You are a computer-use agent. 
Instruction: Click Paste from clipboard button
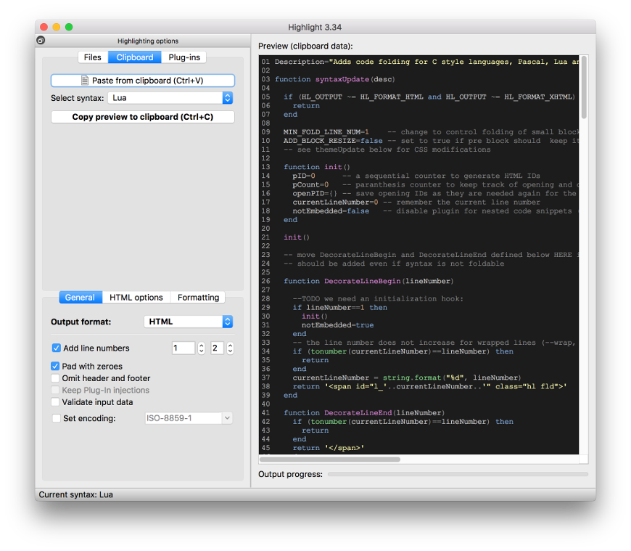click(143, 81)
